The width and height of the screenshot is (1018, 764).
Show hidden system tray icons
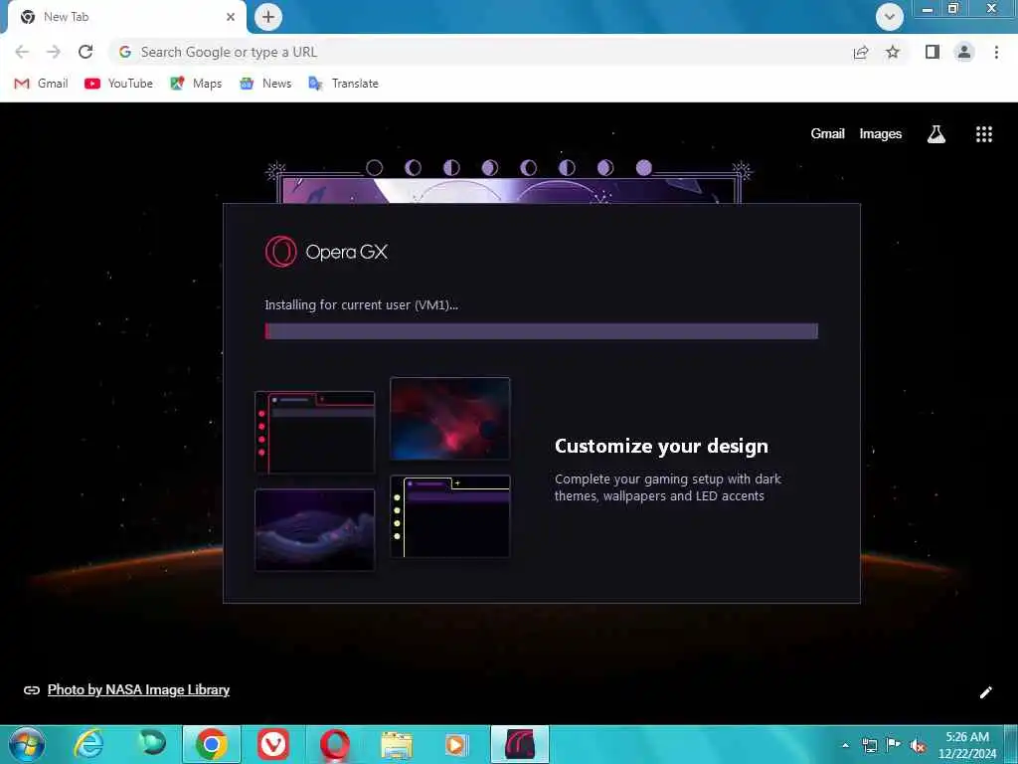(x=845, y=745)
